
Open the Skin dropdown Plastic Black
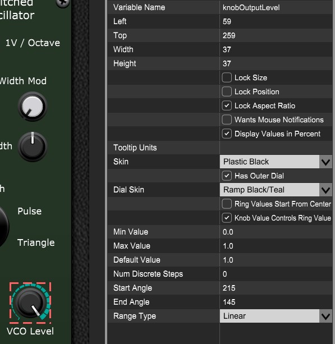tap(276, 162)
